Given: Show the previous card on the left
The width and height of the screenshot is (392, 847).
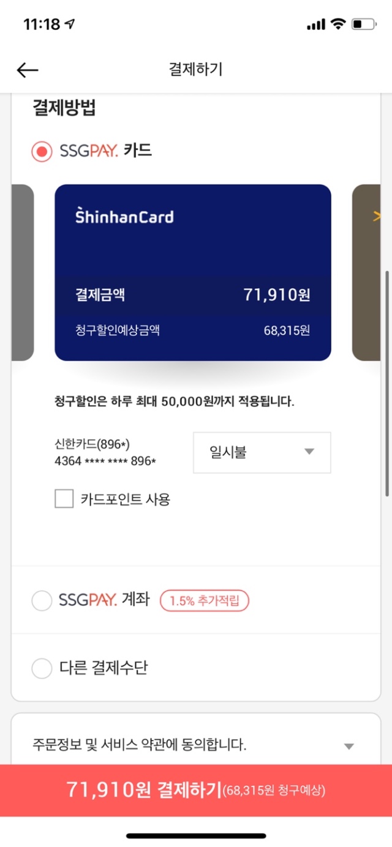Looking at the screenshot, I should point(23,272).
